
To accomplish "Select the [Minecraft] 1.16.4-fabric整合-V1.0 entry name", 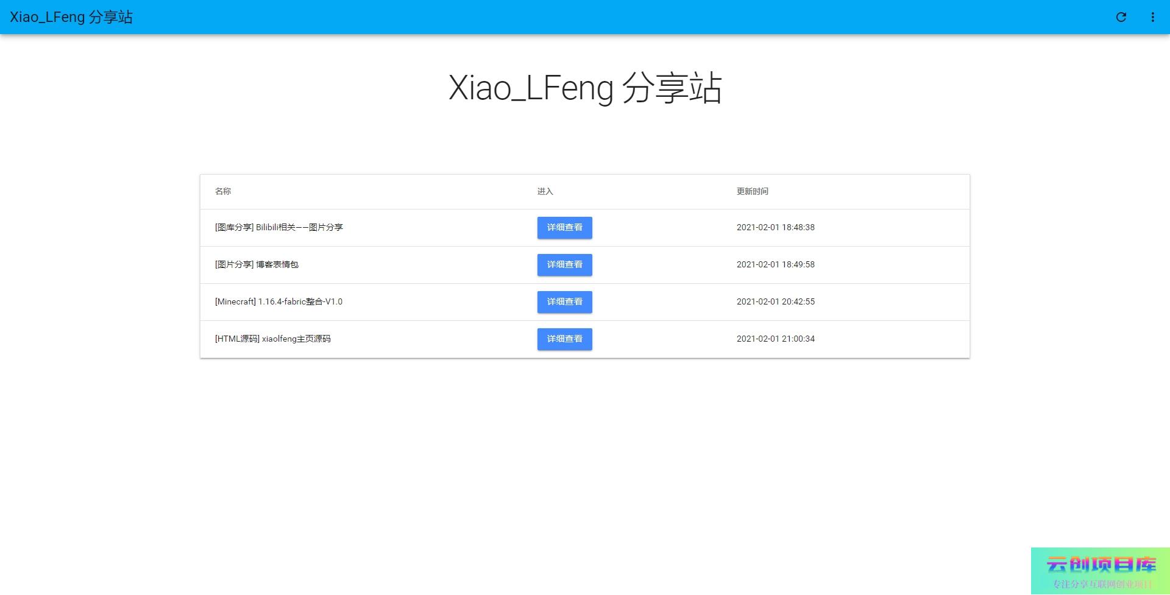I will [x=278, y=301].
